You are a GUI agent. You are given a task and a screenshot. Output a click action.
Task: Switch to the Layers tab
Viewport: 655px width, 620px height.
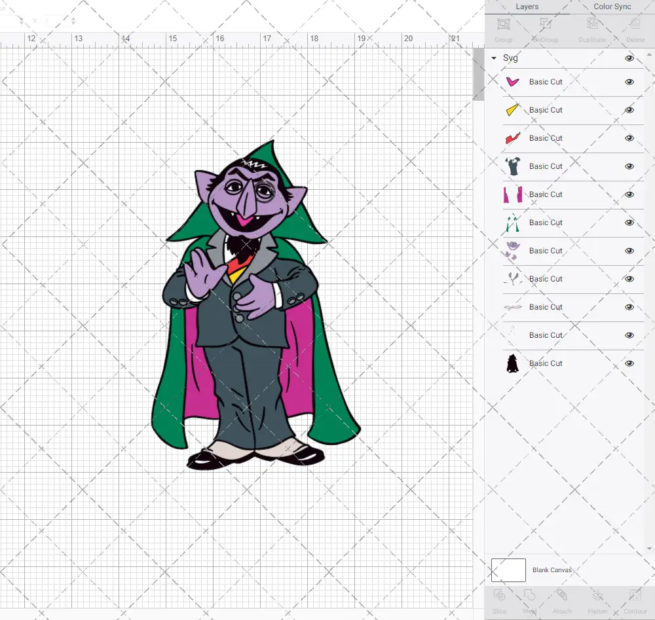pyautogui.click(x=527, y=7)
